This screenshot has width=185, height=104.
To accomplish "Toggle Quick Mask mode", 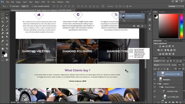I will tap(3, 60).
